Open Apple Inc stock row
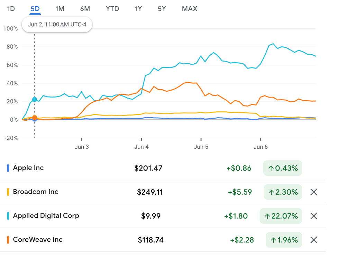The image size is (339, 257). pyautogui.click(x=28, y=168)
